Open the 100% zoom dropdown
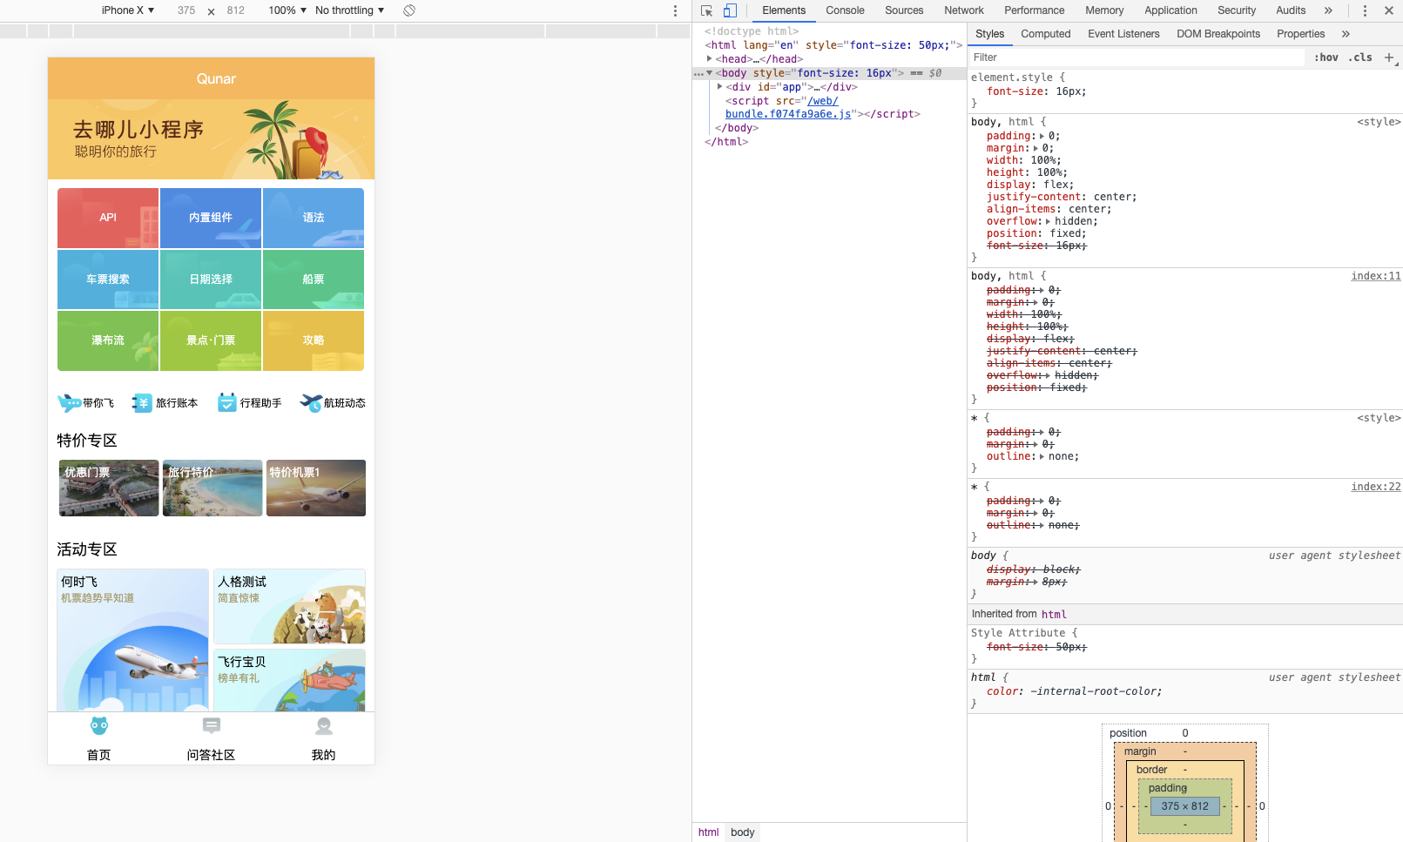Viewport: 1403px width, 842px height. click(x=287, y=10)
